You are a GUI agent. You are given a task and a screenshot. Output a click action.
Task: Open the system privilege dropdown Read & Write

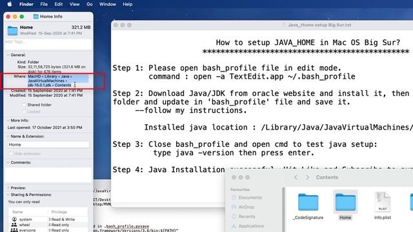pyautogui.click(x=62, y=219)
